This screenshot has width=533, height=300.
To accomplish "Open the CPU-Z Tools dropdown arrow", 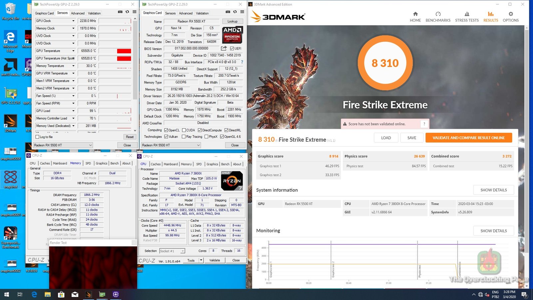I will [x=201, y=260].
